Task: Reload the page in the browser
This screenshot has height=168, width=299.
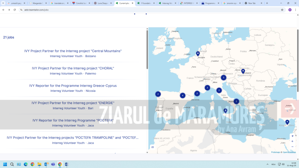Action: point(15,10)
